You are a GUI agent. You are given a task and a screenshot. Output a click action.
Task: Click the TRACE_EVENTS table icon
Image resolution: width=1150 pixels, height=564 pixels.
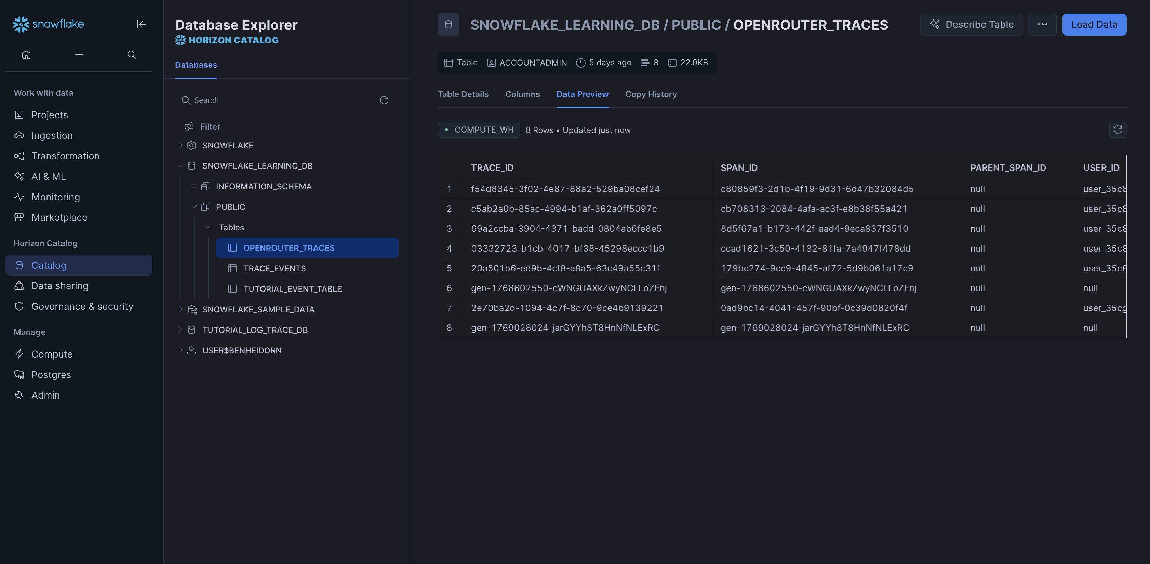coord(232,268)
